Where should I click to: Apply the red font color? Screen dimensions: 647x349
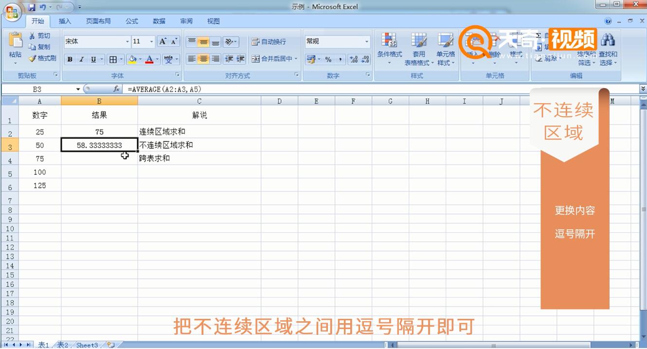149,59
